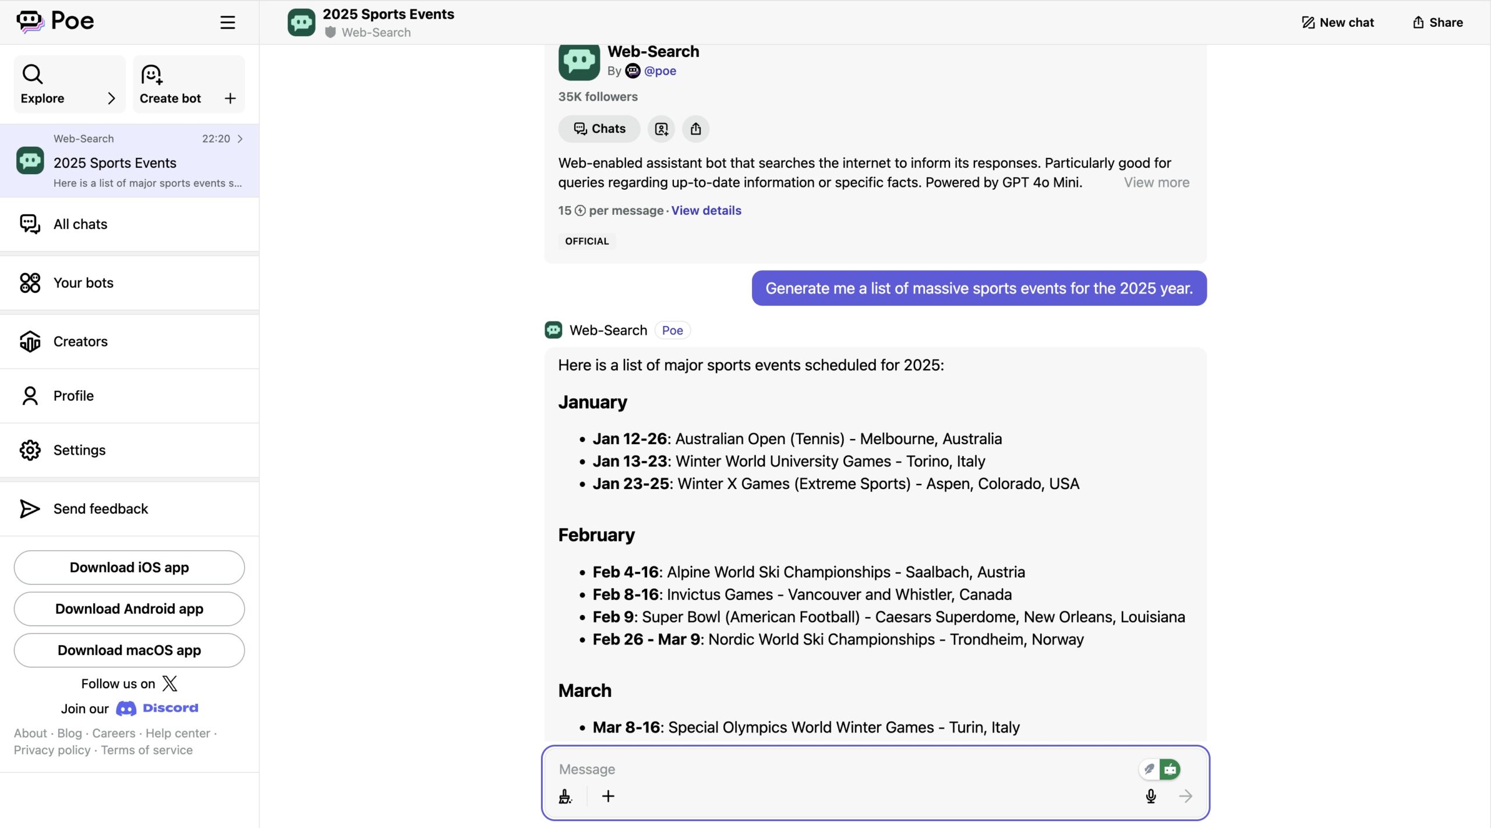The width and height of the screenshot is (1491, 828).
Task: Click View details link for pricing
Action: (x=706, y=210)
